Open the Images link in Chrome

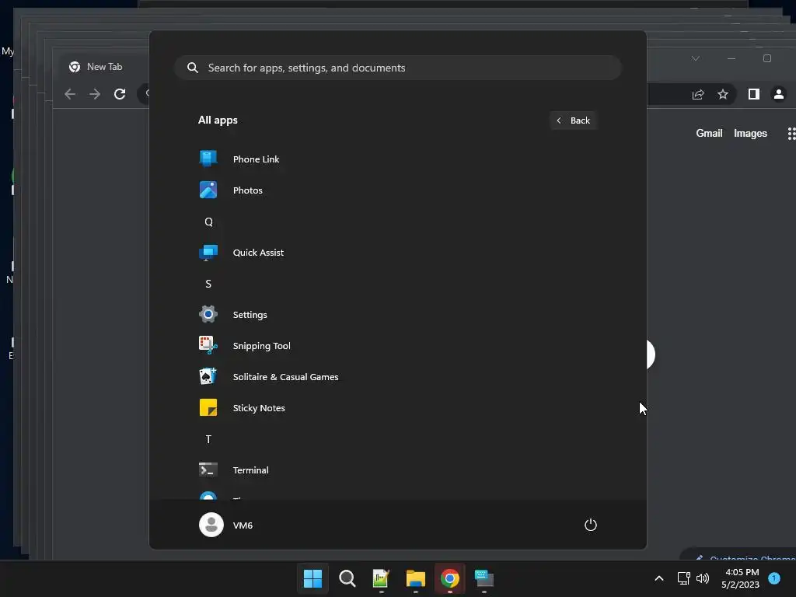tap(750, 133)
